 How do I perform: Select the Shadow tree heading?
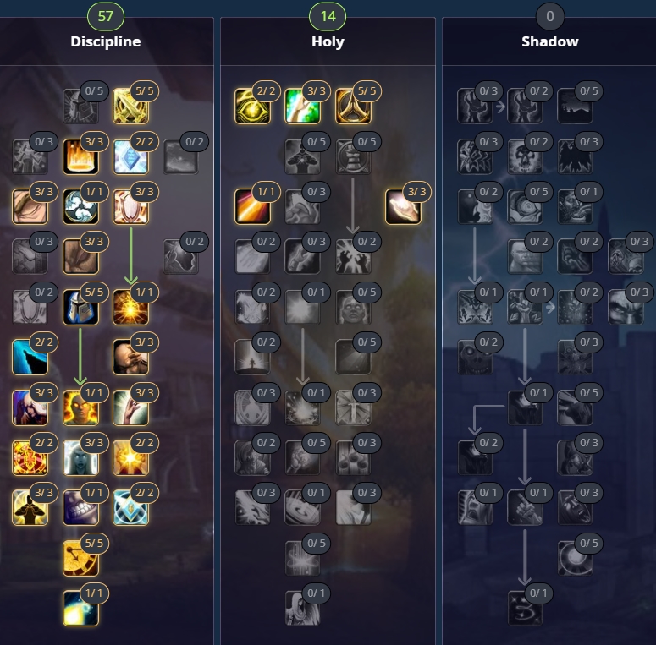549,41
